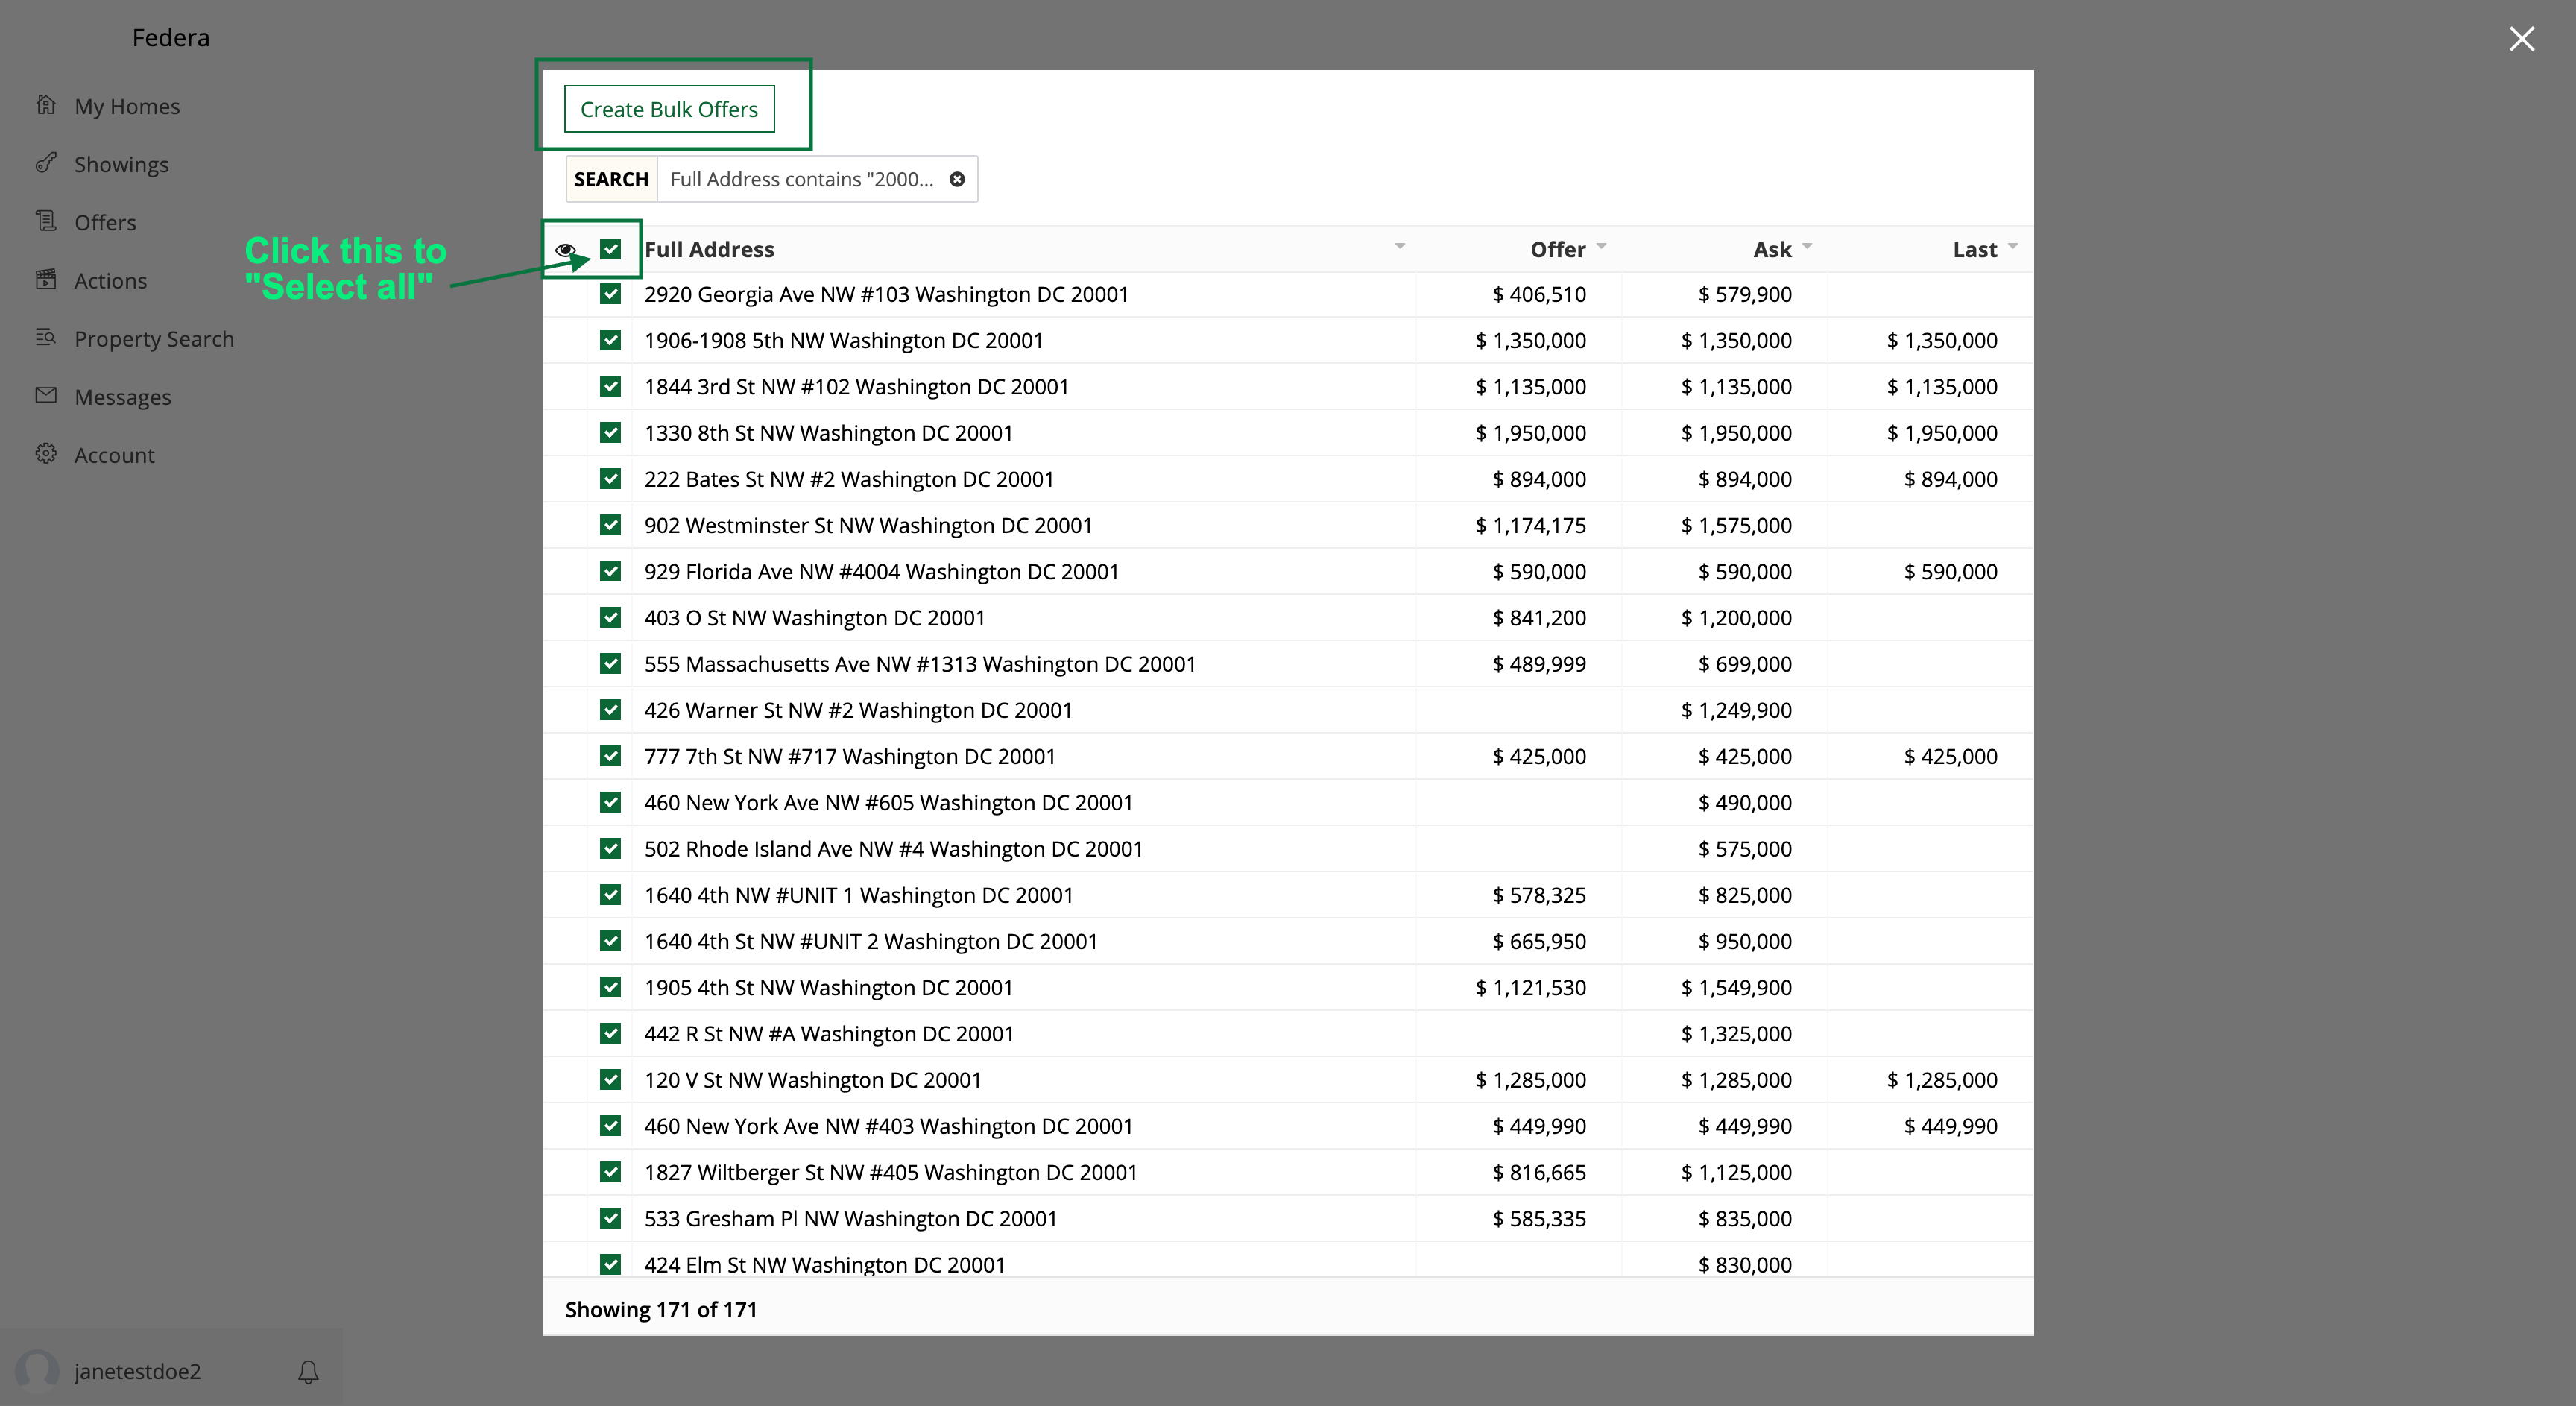Uncheck 426 Warner St NW #2 checkbox
The width and height of the screenshot is (2576, 1406).
(610, 710)
